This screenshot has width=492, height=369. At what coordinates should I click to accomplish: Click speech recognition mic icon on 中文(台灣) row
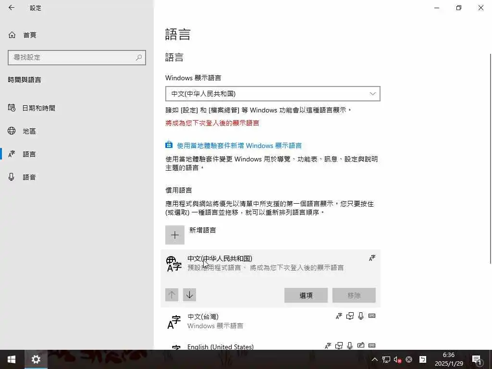[361, 316]
